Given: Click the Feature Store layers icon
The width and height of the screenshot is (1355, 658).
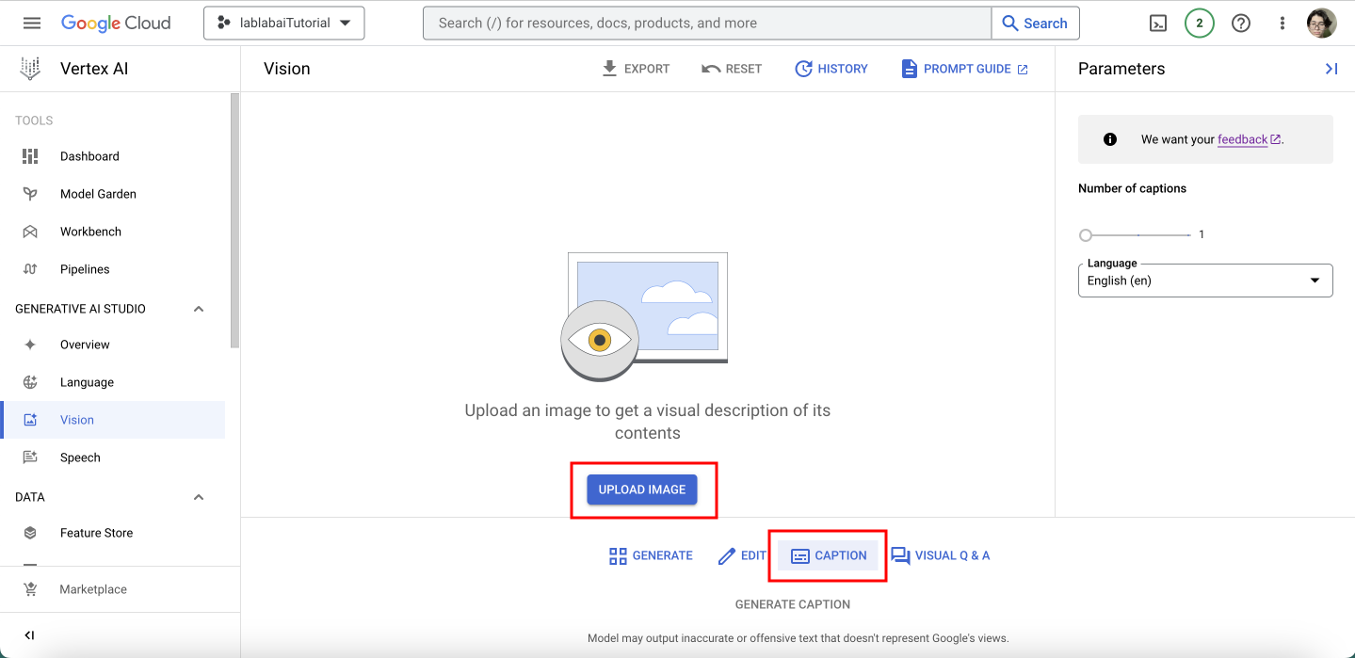Looking at the screenshot, I should click(x=30, y=533).
